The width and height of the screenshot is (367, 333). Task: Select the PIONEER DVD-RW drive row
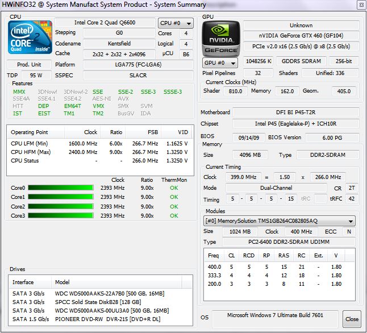[101, 319]
